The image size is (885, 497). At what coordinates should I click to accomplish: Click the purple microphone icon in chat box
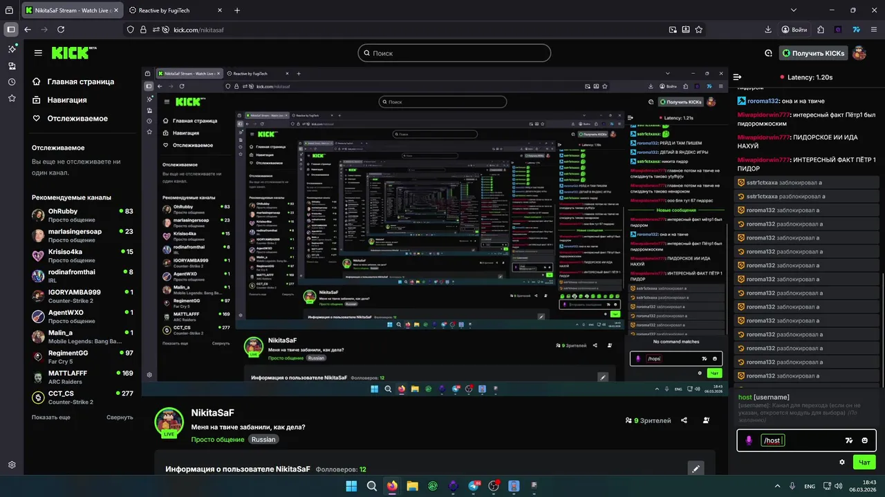(x=749, y=440)
